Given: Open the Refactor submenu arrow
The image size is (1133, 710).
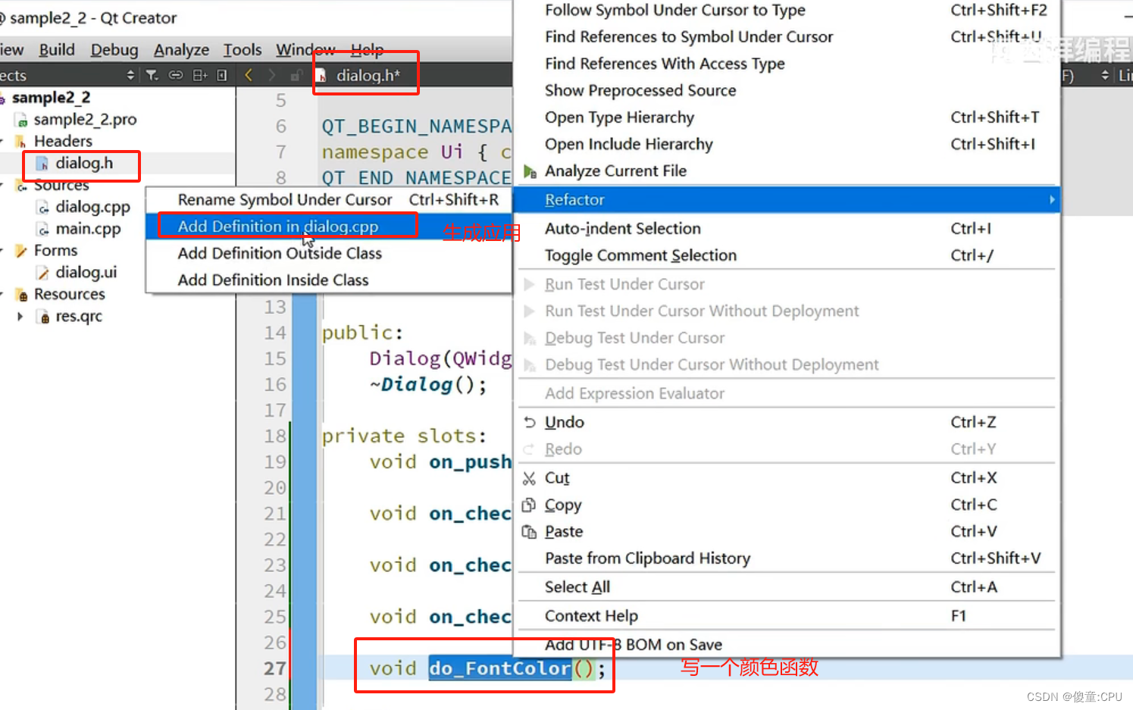Looking at the screenshot, I should coord(1051,200).
